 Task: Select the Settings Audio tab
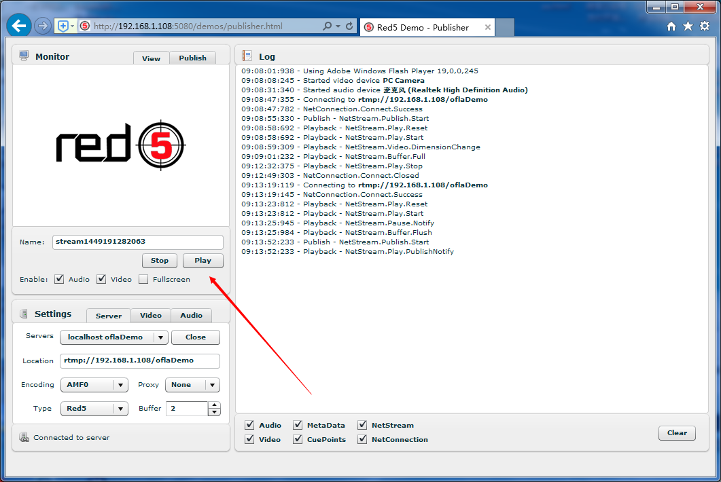191,315
